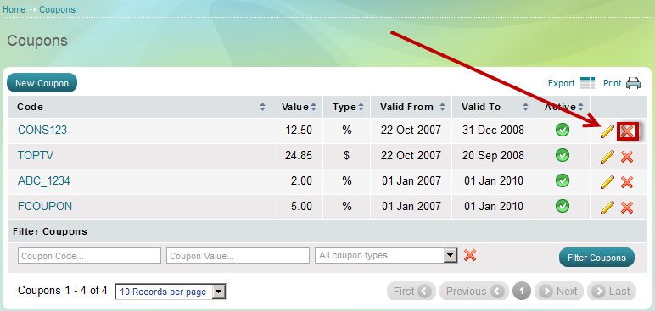Click the 12.50 value cell
This screenshot has height=311, width=655.
299,131
